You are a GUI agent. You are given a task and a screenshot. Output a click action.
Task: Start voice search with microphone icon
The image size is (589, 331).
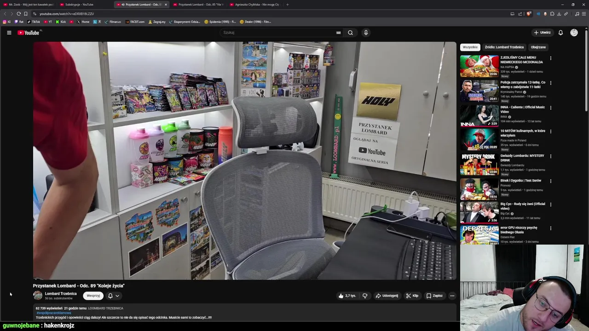[x=366, y=33]
